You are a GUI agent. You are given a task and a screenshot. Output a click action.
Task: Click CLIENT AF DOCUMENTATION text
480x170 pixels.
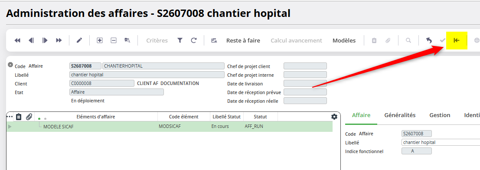click(x=168, y=83)
